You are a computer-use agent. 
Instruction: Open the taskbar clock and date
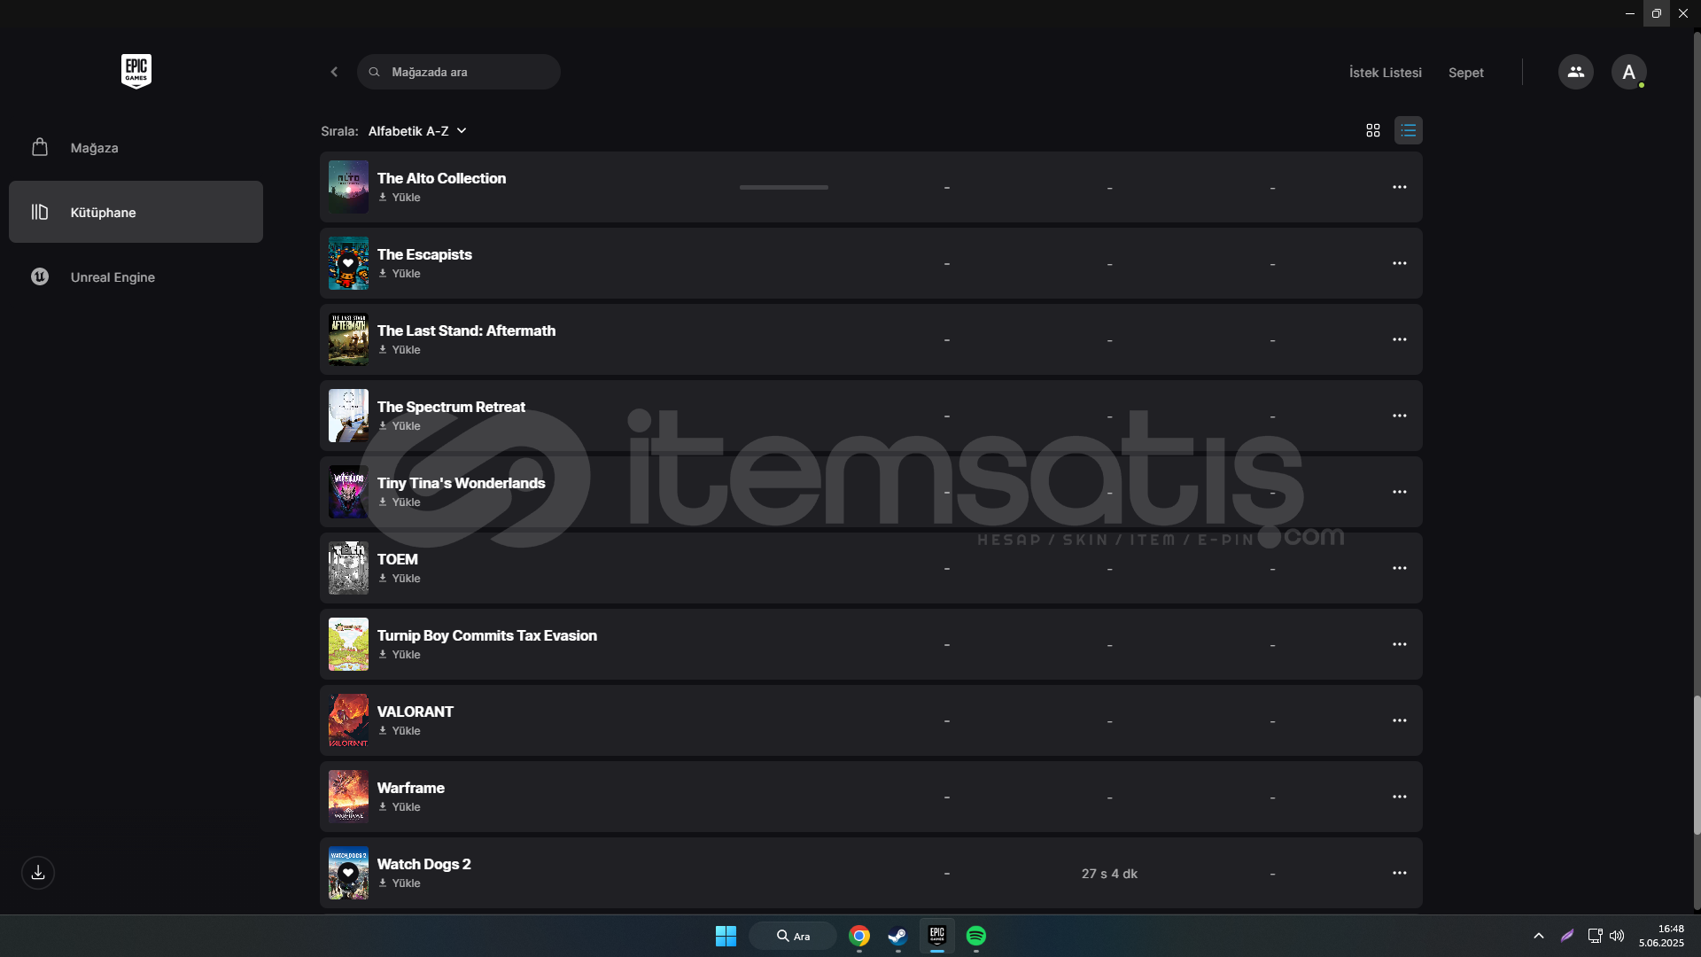click(x=1661, y=936)
